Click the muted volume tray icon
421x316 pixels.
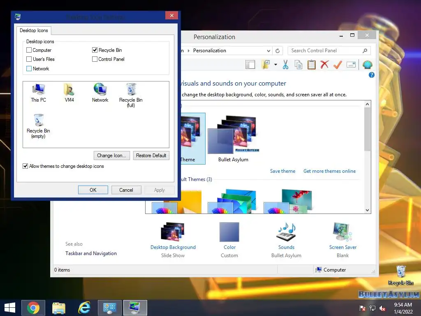click(382, 308)
